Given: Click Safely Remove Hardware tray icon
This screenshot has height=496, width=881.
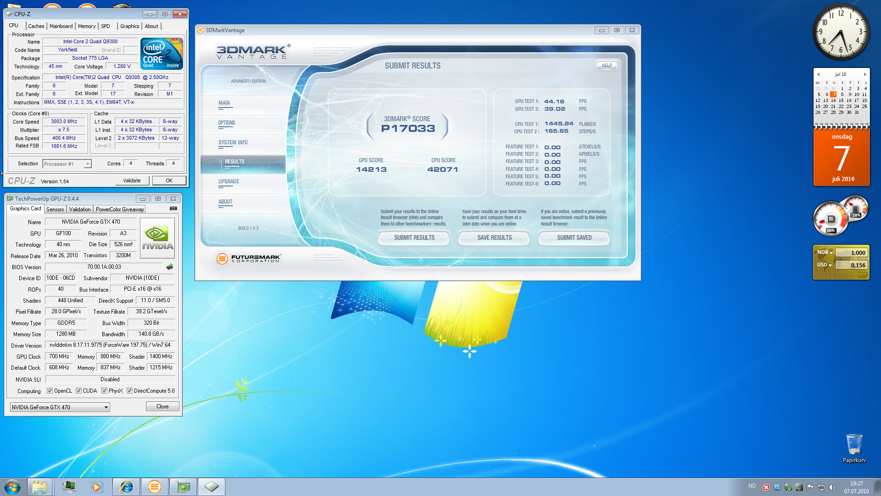Looking at the screenshot, I should coord(788,487).
